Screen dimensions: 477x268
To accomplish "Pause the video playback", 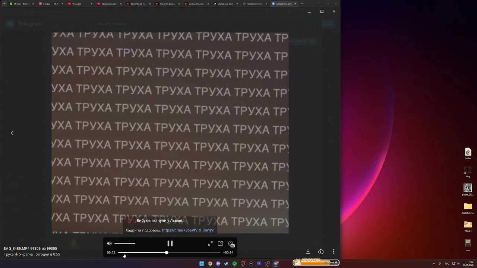I will 170,243.
